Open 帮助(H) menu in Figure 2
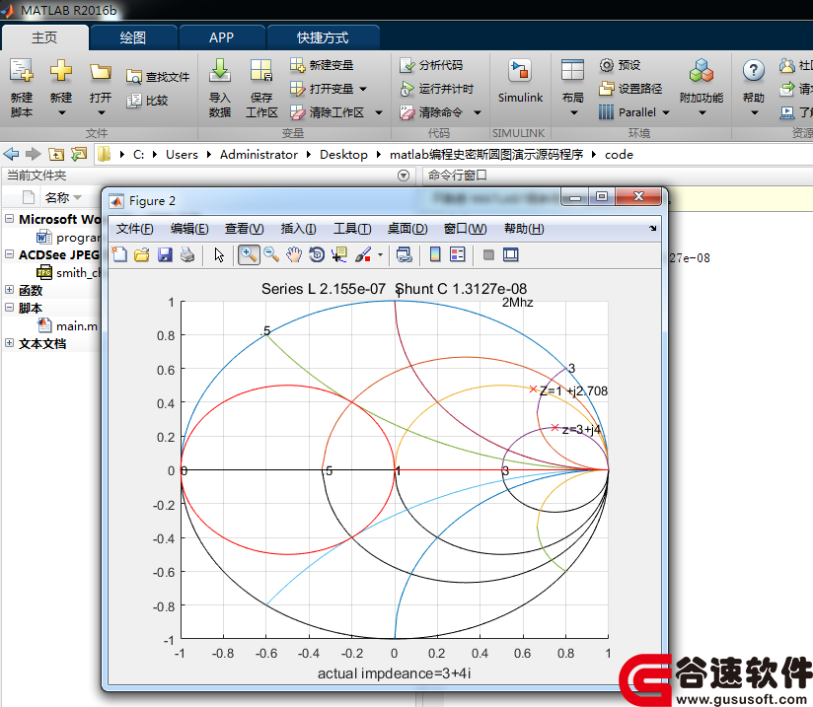The height and width of the screenshot is (707, 813). coord(524,229)
